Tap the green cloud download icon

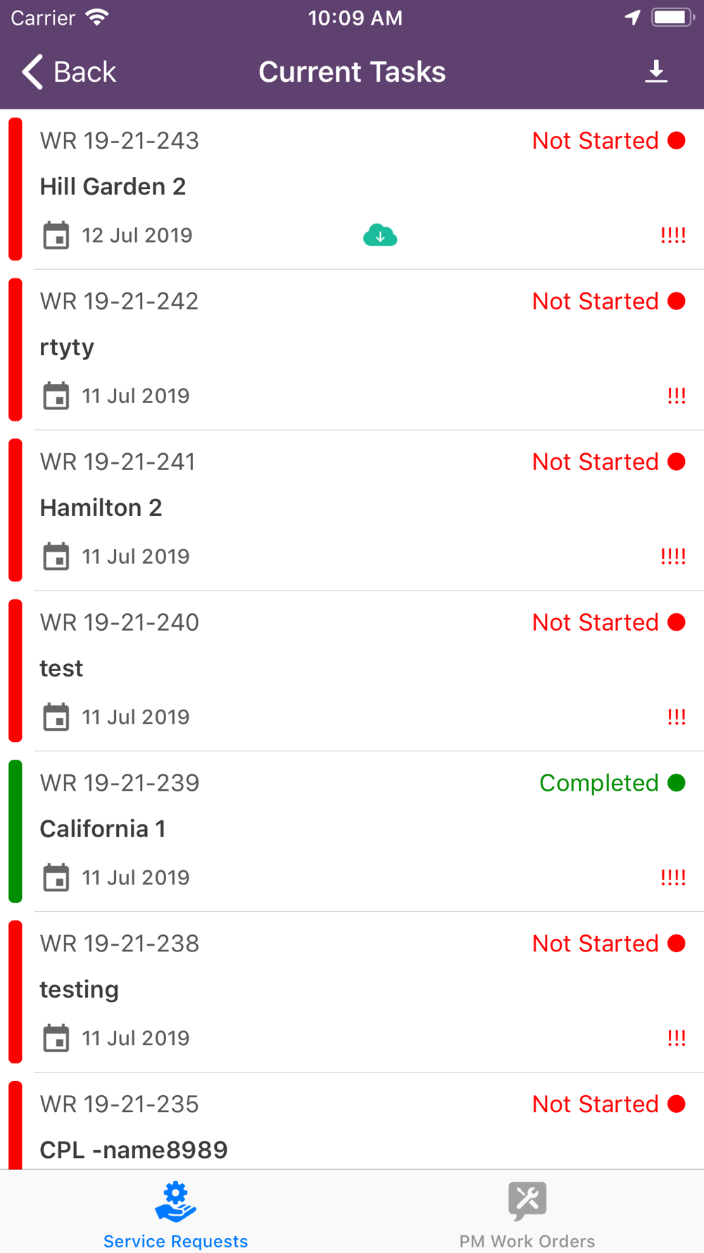[x=380, y=235]
